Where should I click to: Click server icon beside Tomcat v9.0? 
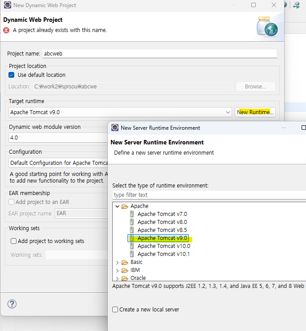click(x=132, y=238)
